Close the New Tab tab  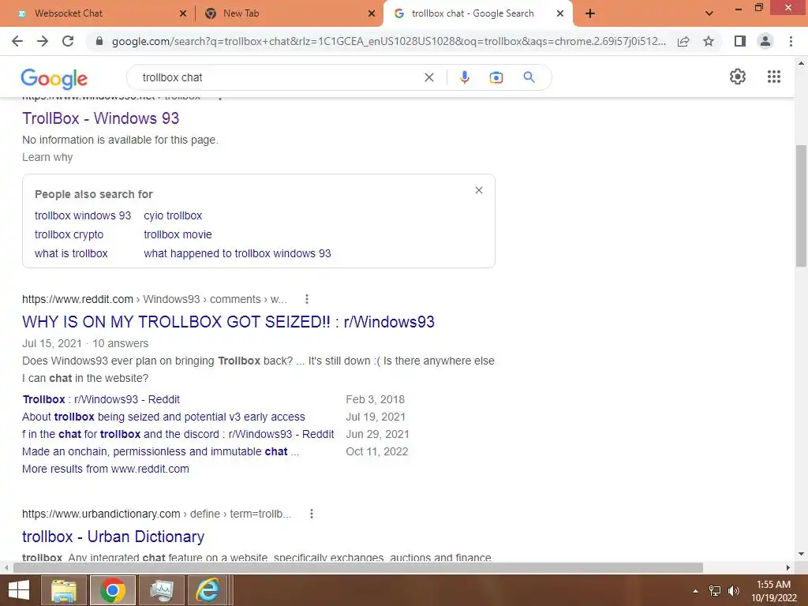pyautogui.click(x=372, y=13)
